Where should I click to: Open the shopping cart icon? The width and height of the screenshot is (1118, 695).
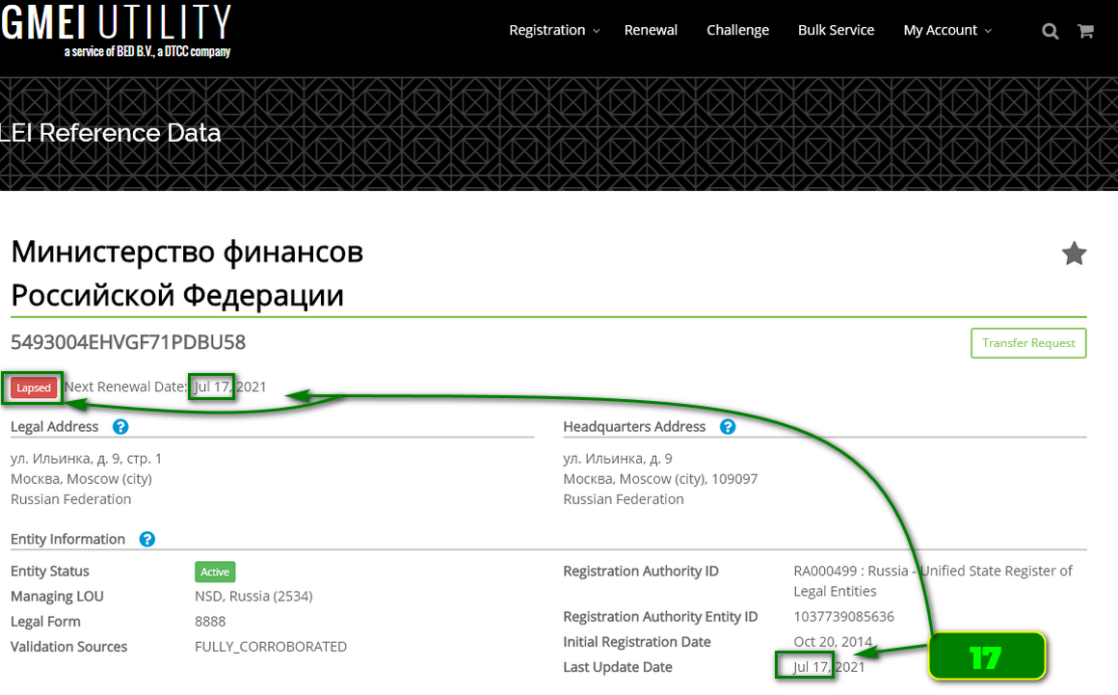[x=1085, y=31]
